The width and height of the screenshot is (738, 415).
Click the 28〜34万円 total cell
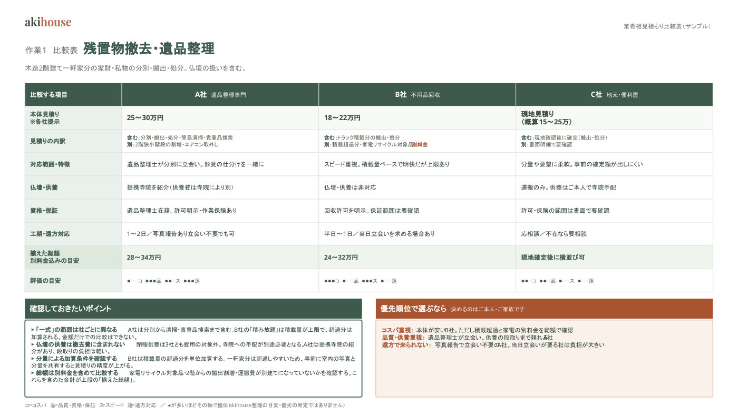pyautogui.click(x=220, y=257)
